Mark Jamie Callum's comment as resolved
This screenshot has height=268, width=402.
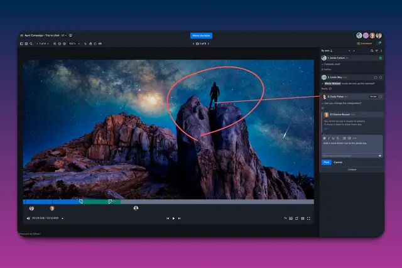381,58
